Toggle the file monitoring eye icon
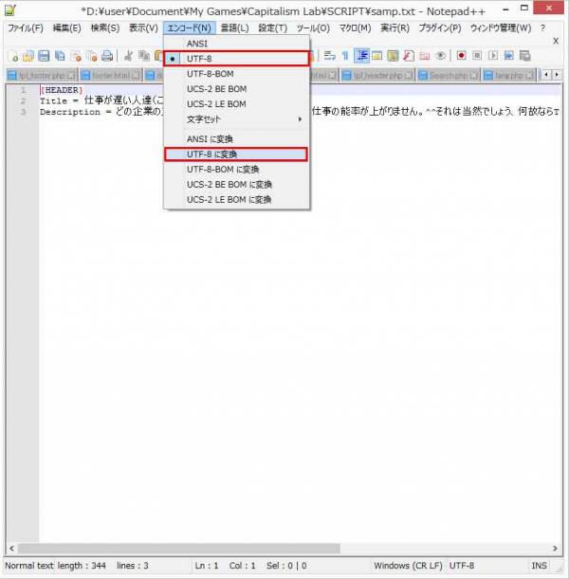The height and width of the screenshot is (579, 569). click(440, 56)
